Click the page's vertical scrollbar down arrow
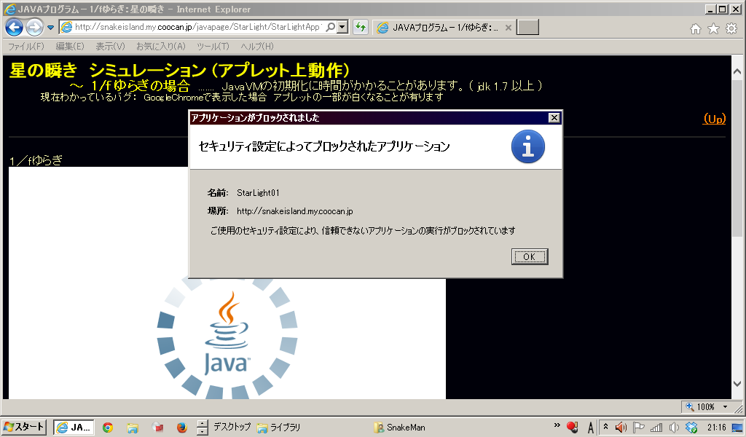 point(737,382)
